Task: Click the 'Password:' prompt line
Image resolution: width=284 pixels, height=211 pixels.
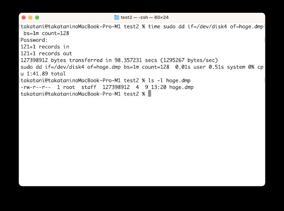Action: tap(34, 40)
